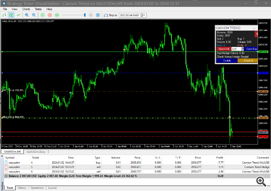
Task: Adjust the visualization speed slider handle
Action: [85, 15]
